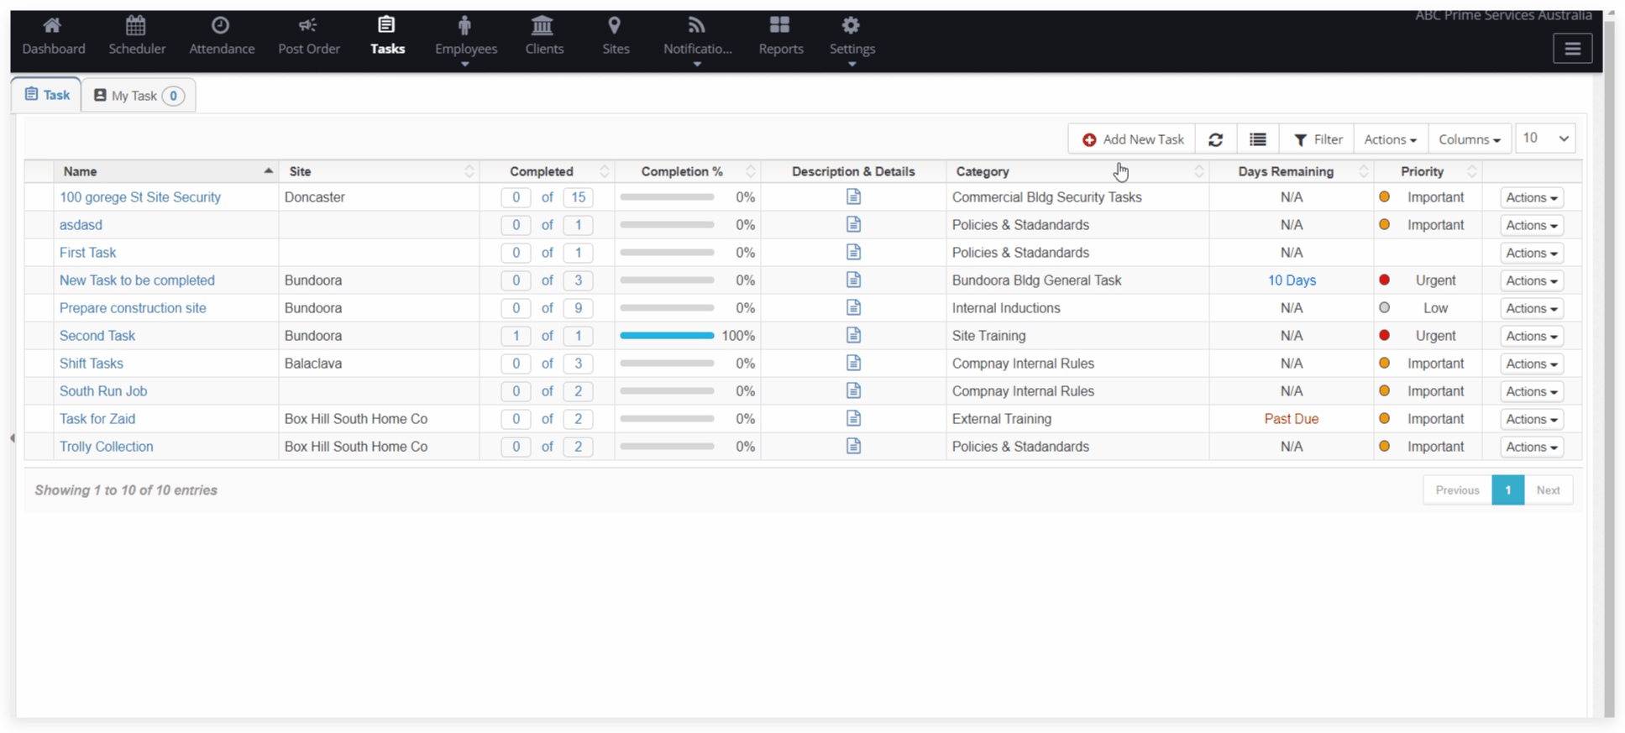1625x733 pixels.
Task: Open the toolbar Actions dropdown
Action: pos(1390,139)
